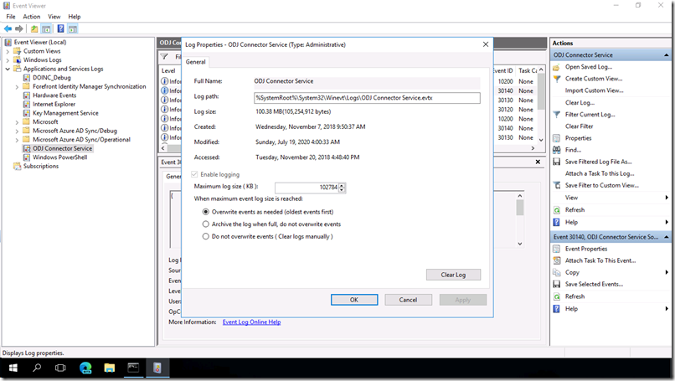Increase maximum log size with the up spinner

pos(342,185)
